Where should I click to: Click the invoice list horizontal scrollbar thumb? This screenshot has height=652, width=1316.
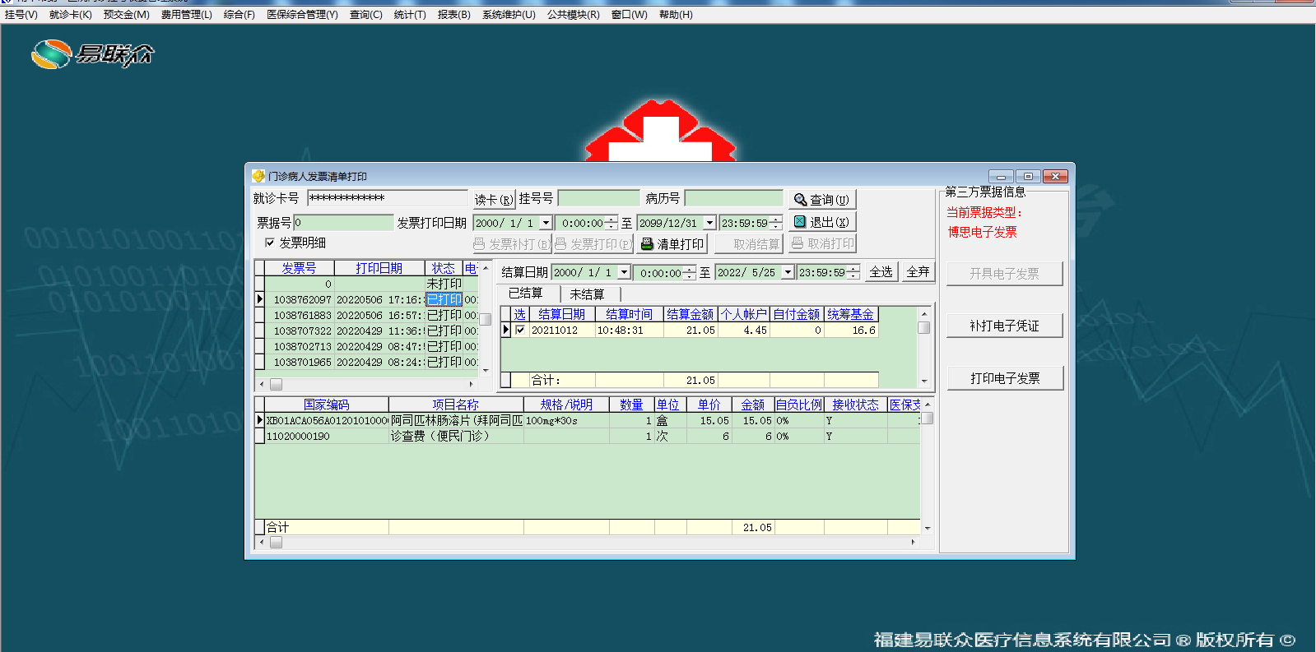point(277,384)
